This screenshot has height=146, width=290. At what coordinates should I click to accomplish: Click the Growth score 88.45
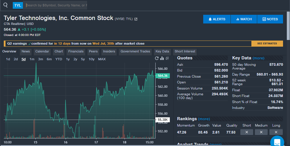(203, 132)
